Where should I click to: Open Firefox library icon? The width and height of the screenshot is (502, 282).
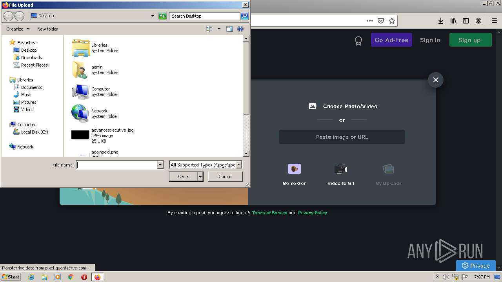453,21
